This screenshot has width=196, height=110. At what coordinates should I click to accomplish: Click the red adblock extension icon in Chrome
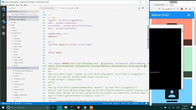coord(182,9)
